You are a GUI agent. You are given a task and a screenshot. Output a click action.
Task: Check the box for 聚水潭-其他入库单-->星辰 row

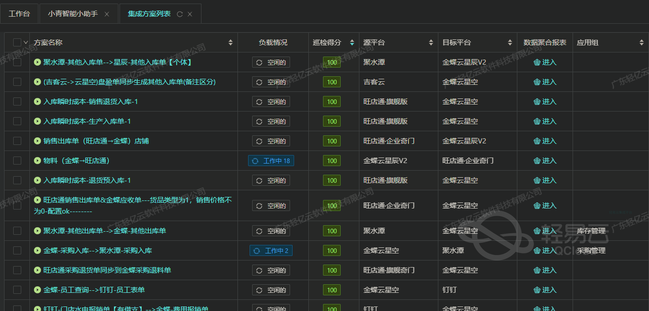(x=17, y=62)
